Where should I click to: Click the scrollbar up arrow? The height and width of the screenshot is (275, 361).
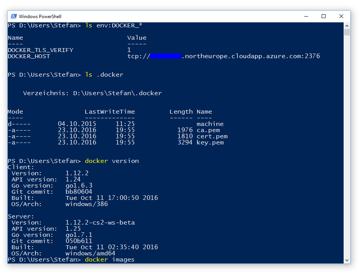(x=347, y=26)
